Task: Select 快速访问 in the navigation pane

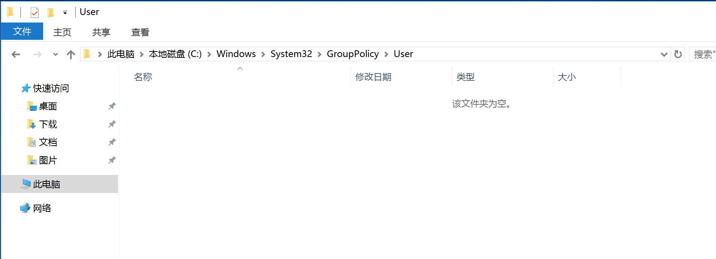Action: 51,88
